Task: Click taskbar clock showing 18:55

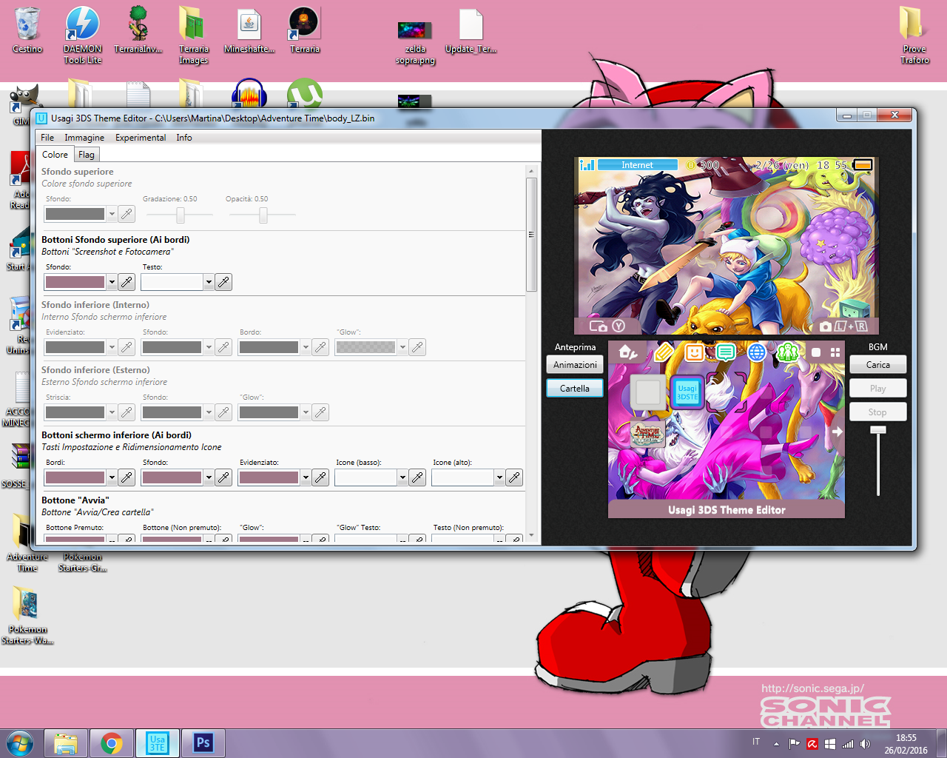Action: pyautogui.click(x=906, y=743)
